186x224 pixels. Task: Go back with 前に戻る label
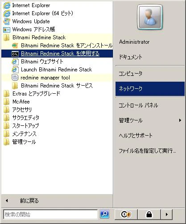[29, 201]
